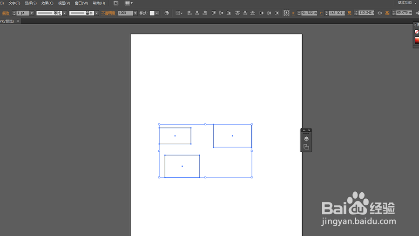419x236 pixels.
Task: Click the Bridge icon in menu bar
Action: [116, 3]
